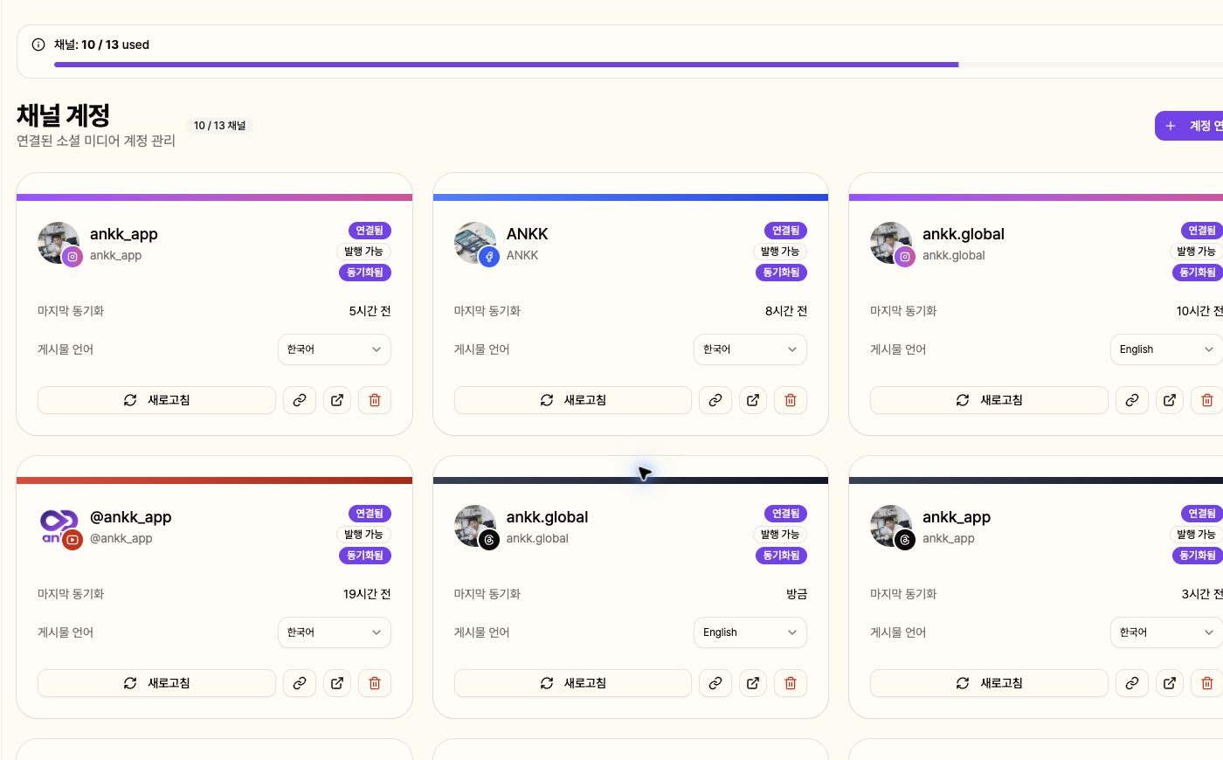Click trash icon on ANKK Facebook card

click(x=791, y=400)
